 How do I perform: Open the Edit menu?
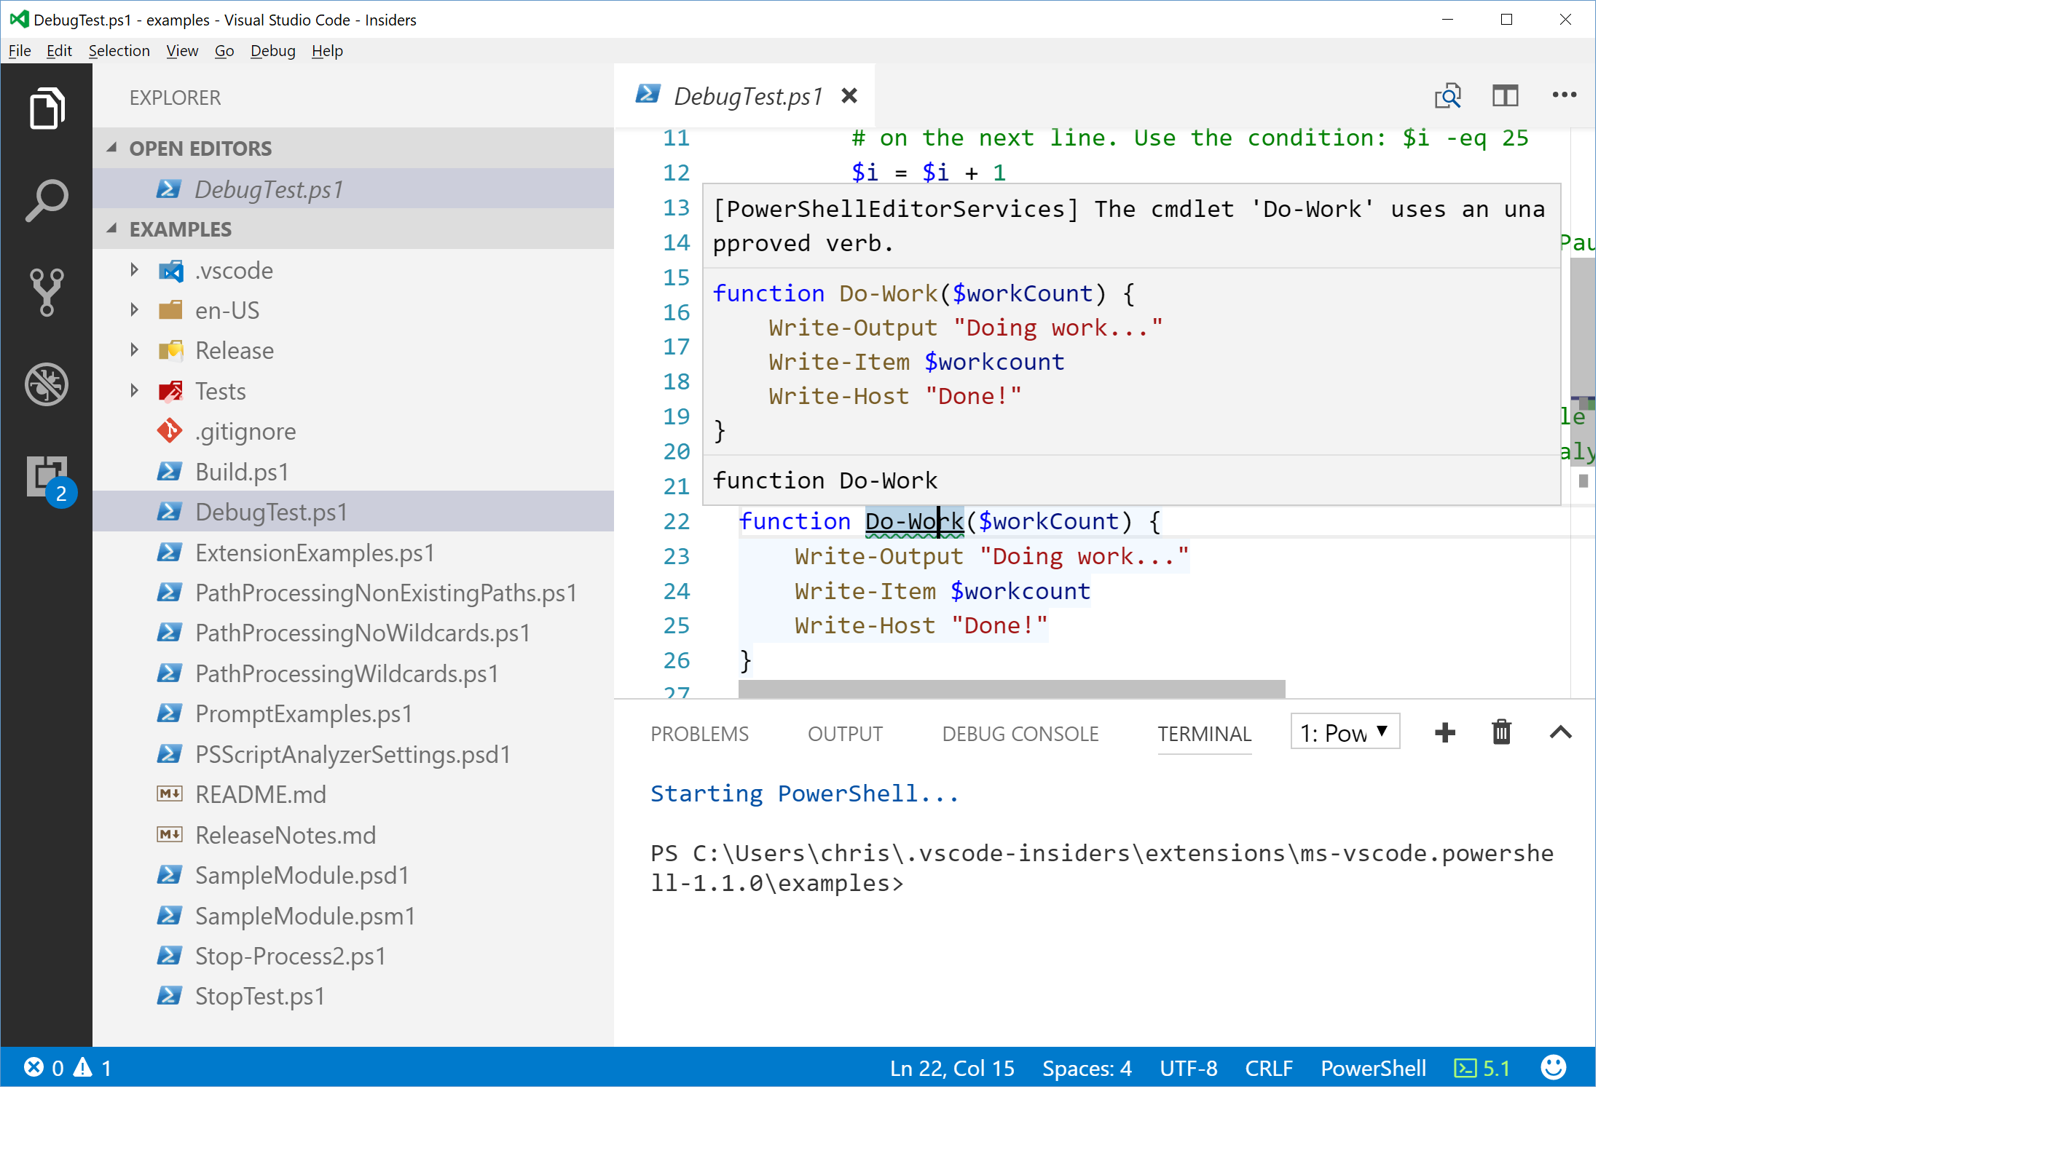[x=59, y=51]
